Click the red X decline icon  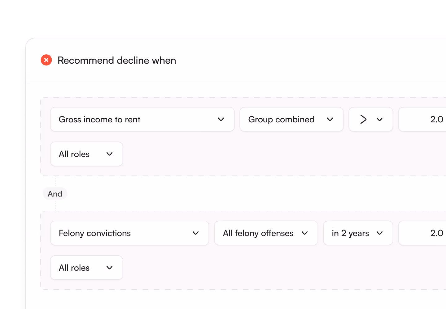coord(46,60)
